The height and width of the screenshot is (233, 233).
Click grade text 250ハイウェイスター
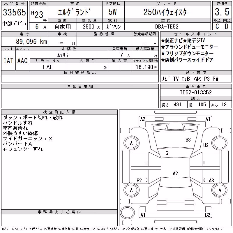pos(167,12)
